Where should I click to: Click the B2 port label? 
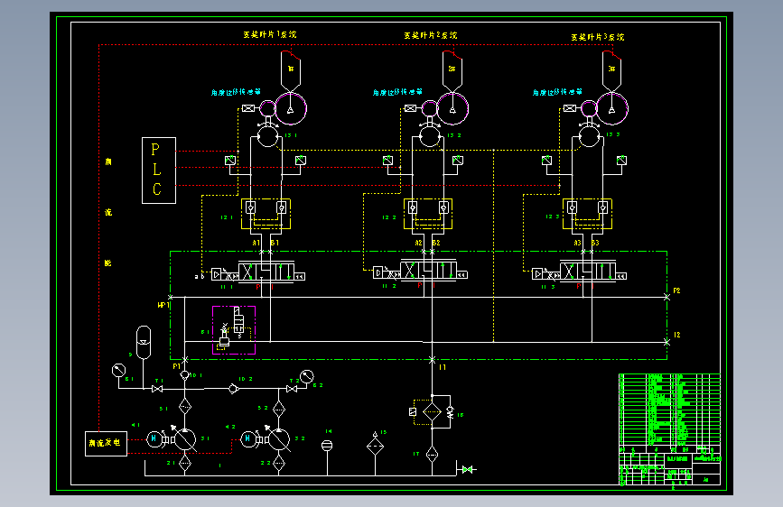(436, 243)
